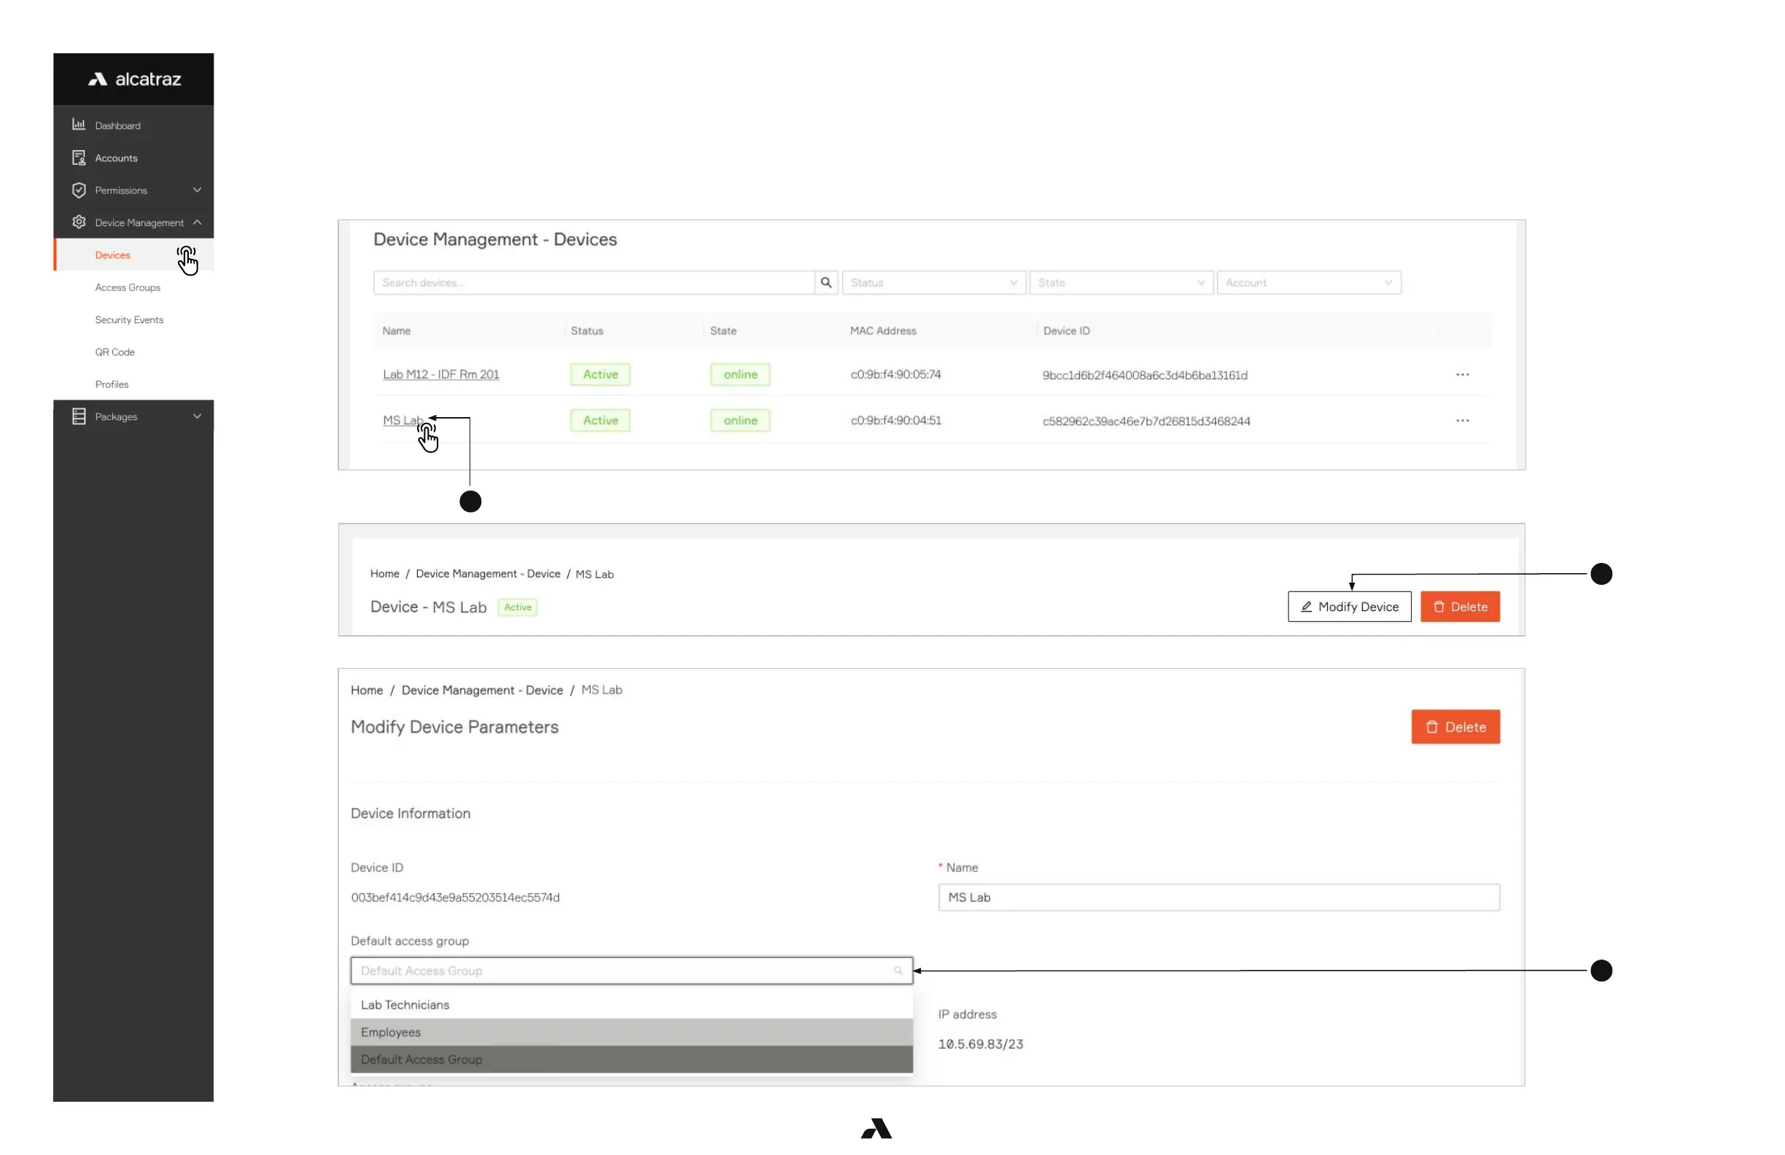Go to Security Events menu item
1785x1155 pixels.
129,319
